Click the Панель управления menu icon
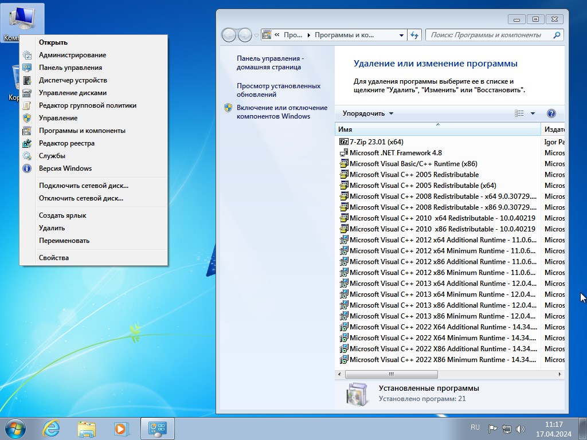The image size is (587, 440). point(27,68)
